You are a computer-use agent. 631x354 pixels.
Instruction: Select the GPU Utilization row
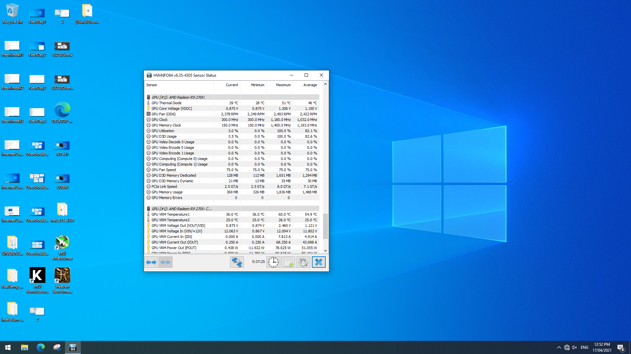point(232,131)
